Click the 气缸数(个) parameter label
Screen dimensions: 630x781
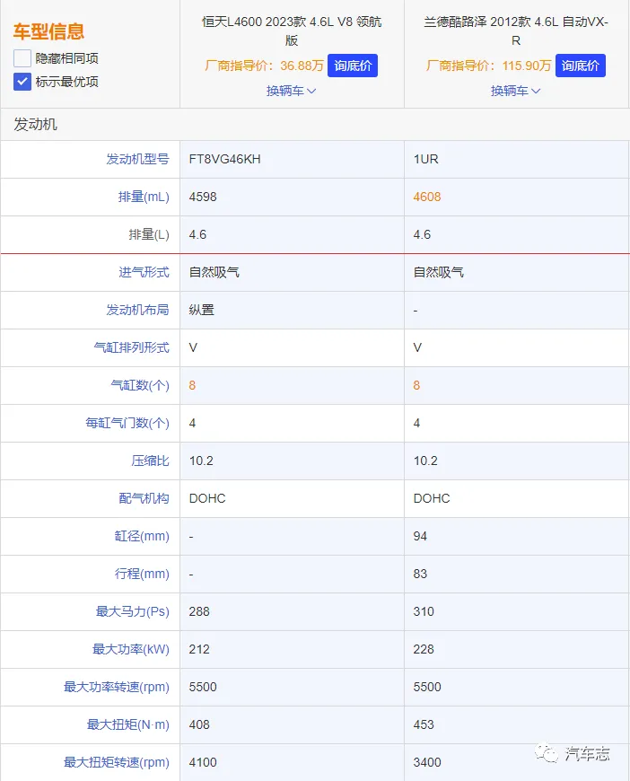tap(140, 385)
